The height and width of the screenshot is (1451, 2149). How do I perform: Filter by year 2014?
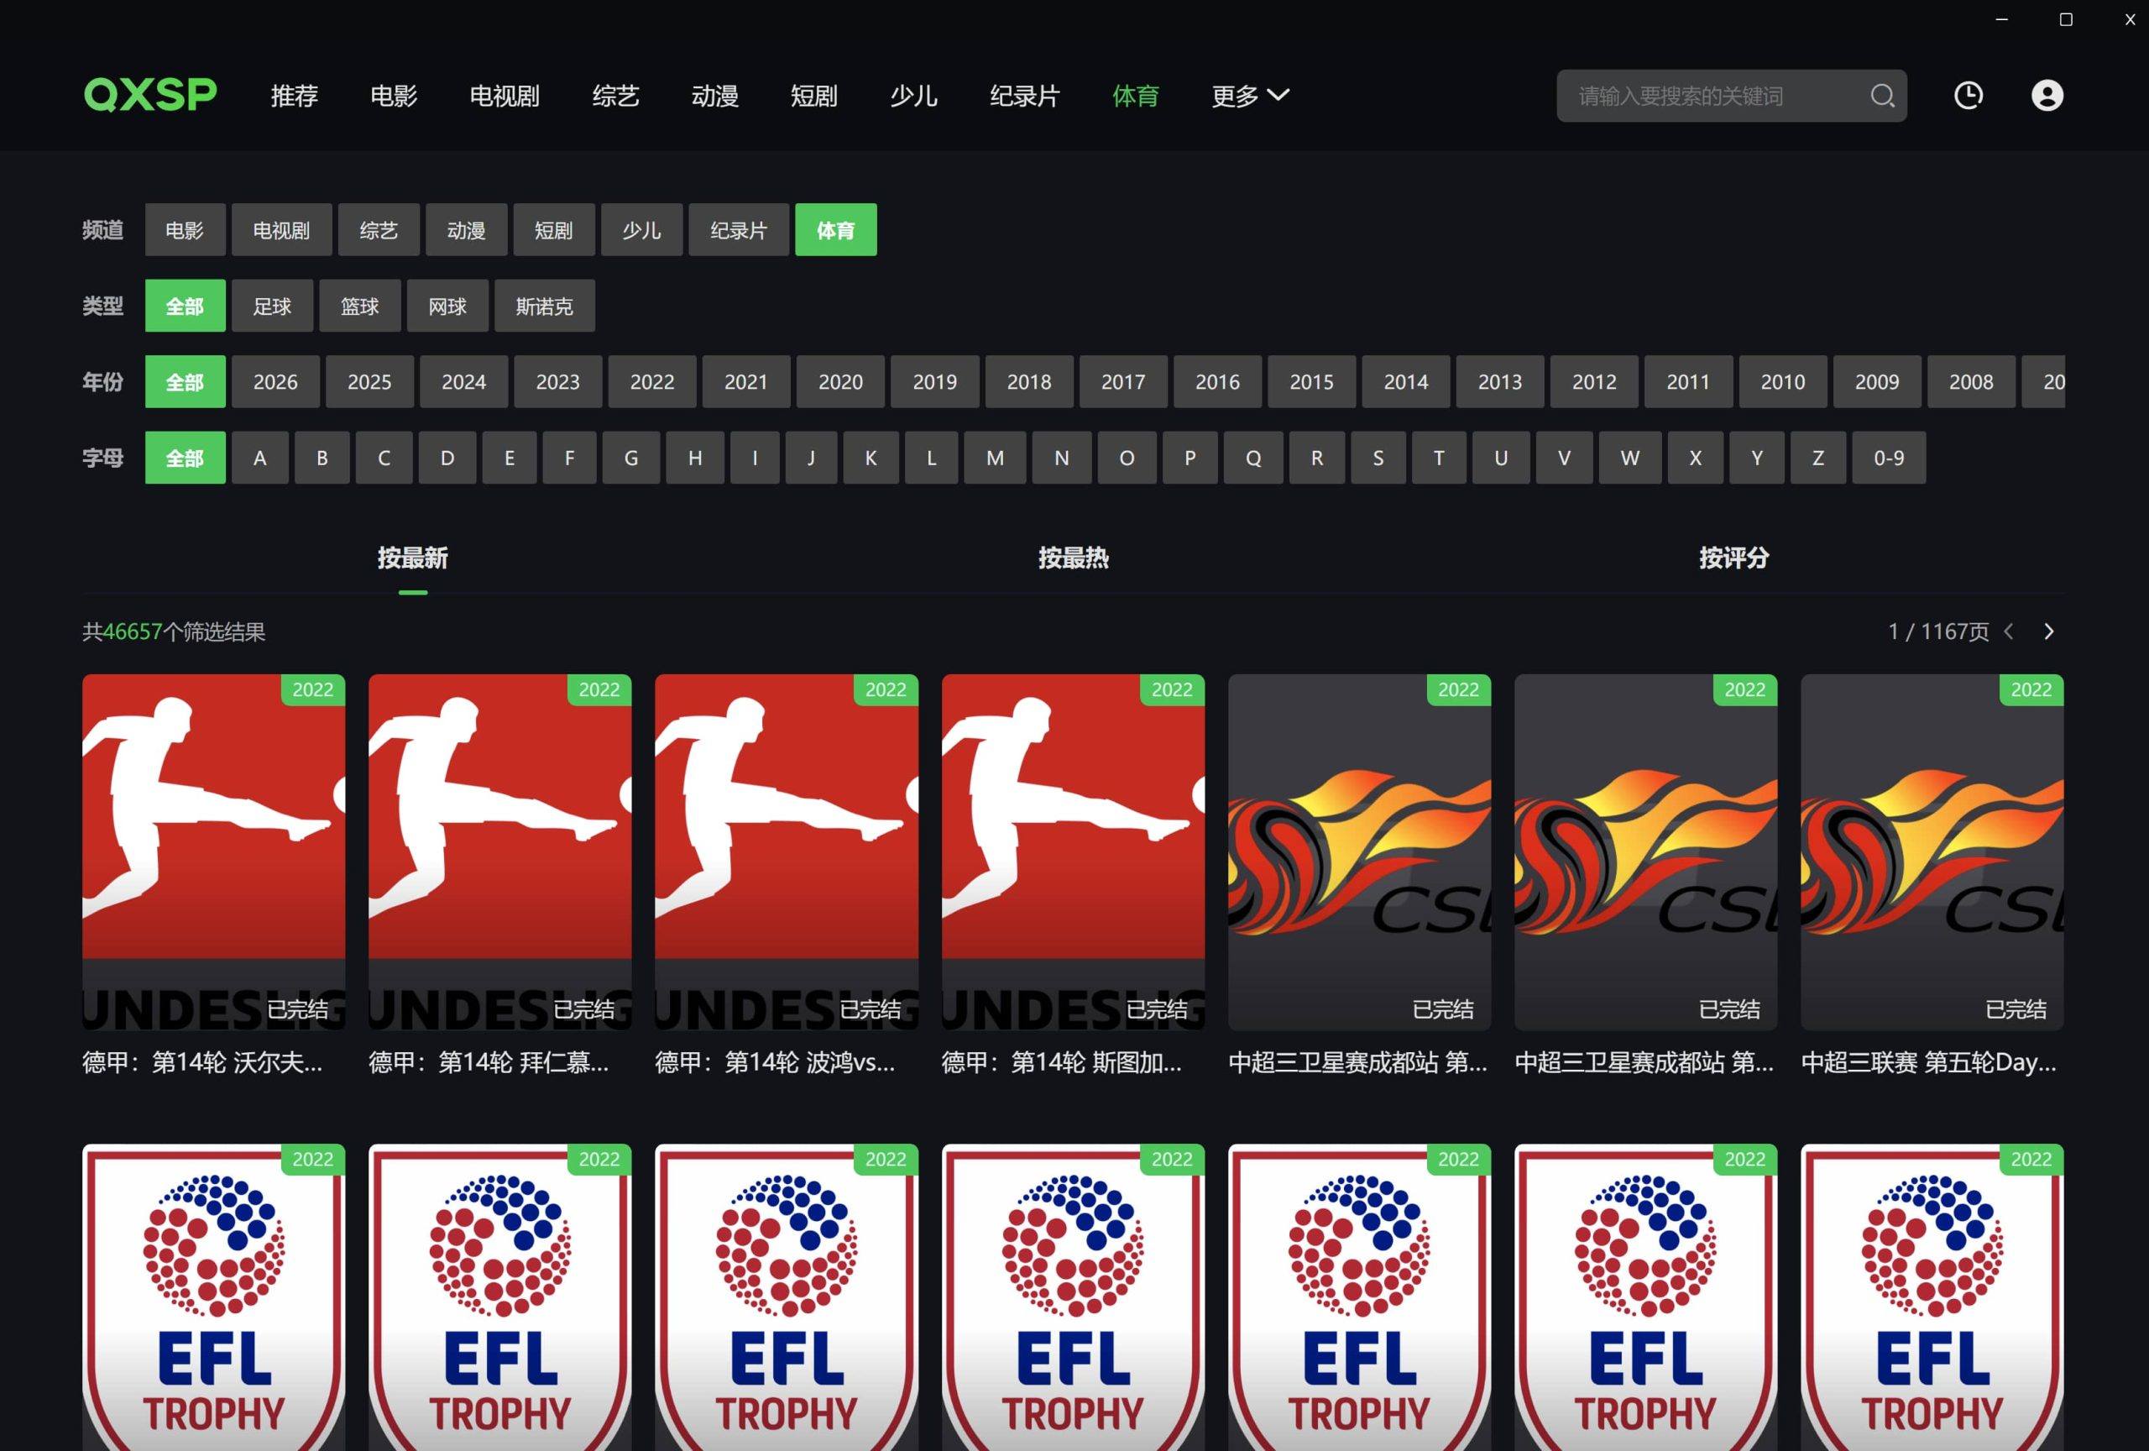click(1405, 381)
